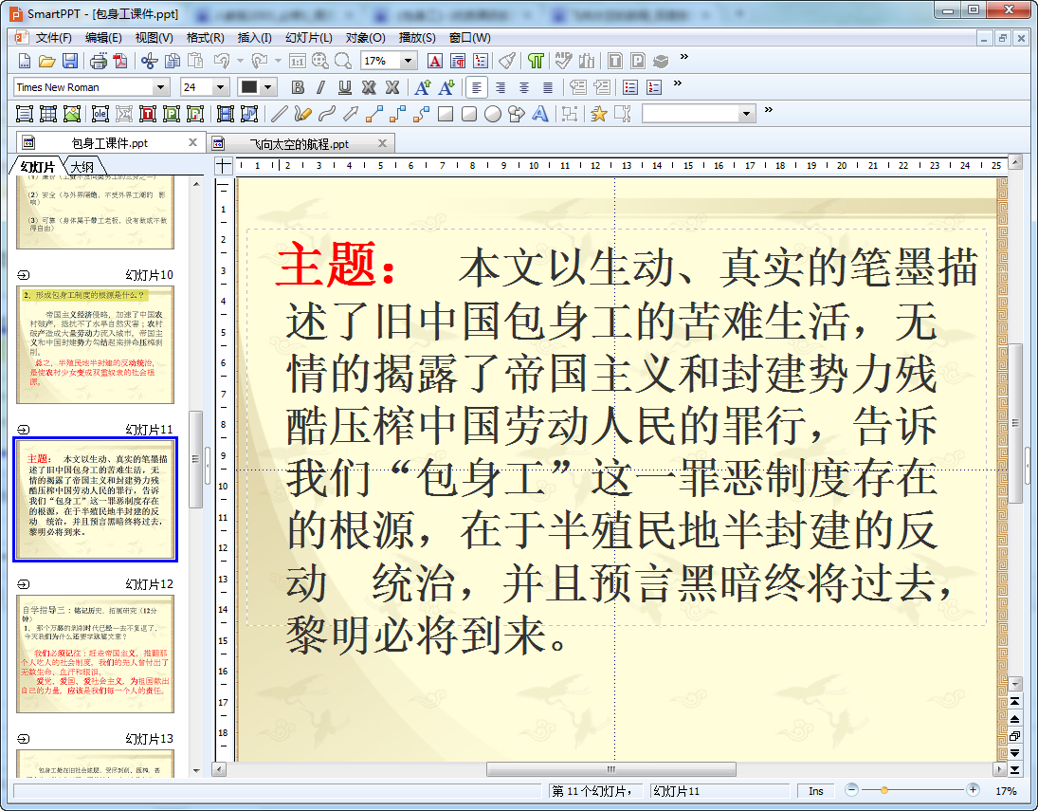Toggle formatting marks with the green pilcrow
This screenshot has width=1038, height=811.
coord(536,62)
